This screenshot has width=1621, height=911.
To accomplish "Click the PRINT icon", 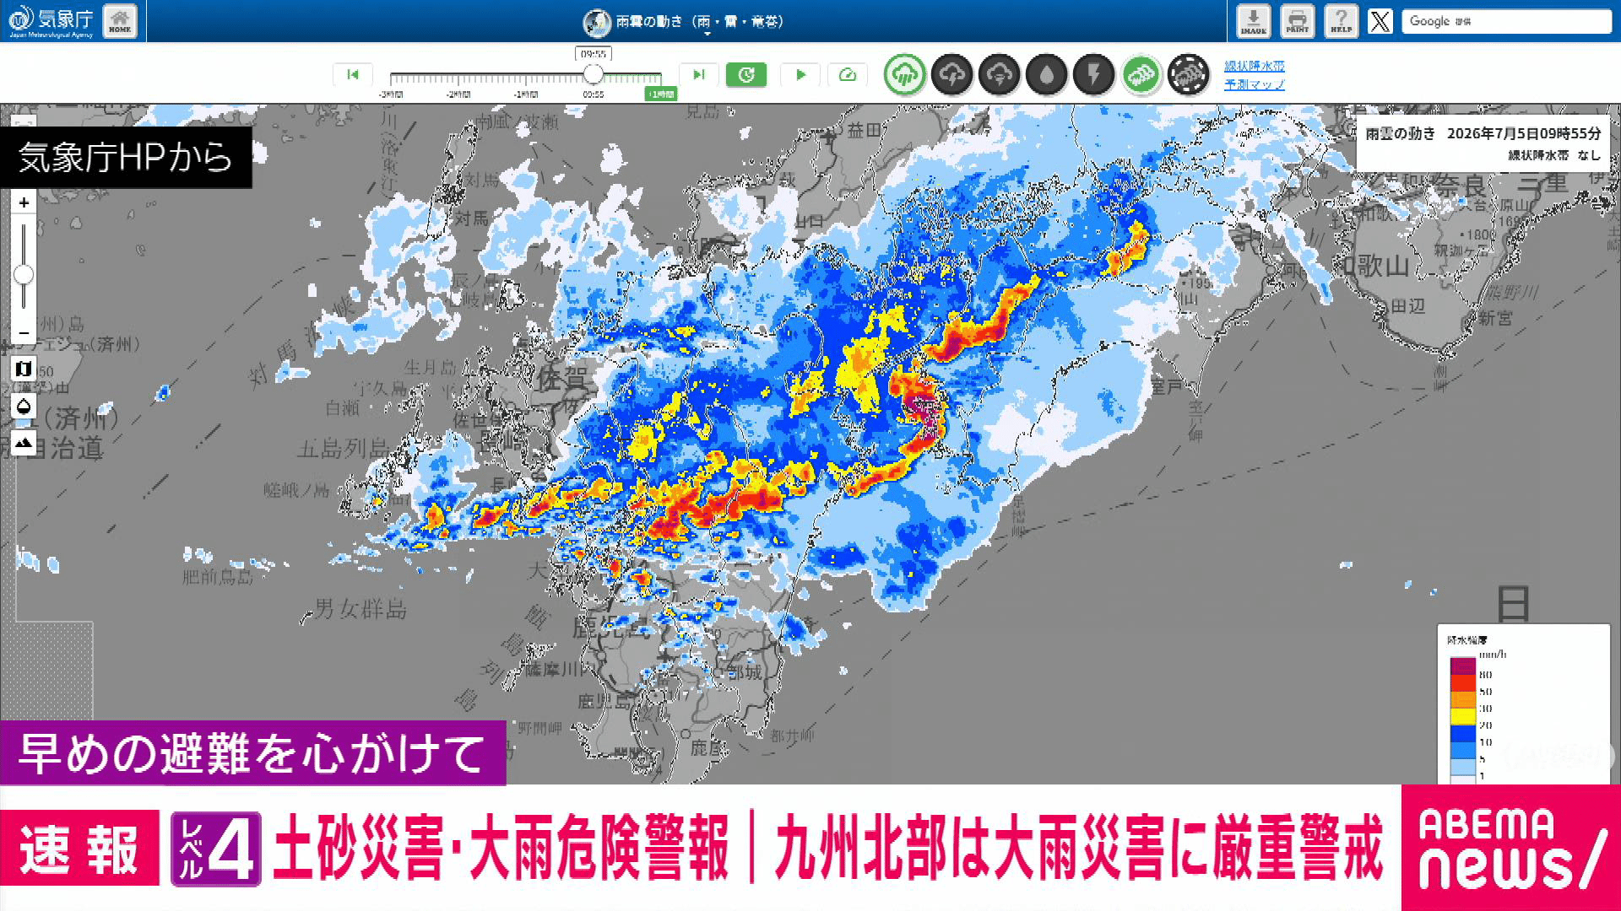I will click(x=1298, y=21).
